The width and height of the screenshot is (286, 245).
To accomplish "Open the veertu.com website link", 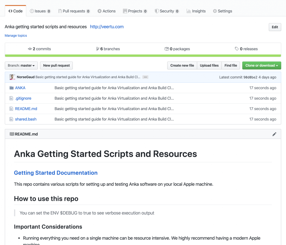I will [107, 27].
